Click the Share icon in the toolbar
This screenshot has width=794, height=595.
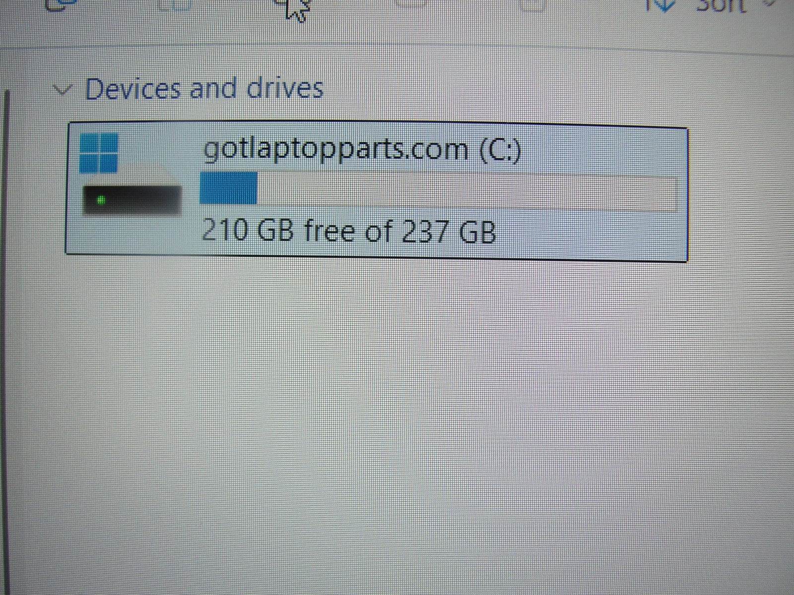click(410, 3)
